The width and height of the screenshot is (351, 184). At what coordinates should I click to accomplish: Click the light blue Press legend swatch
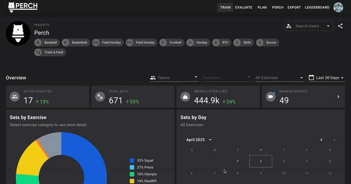pyautogui.click(x=132, y=168)
